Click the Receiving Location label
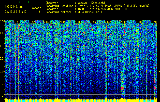The height and width of the screenshot is (102, 160). (x=59, y=6)
